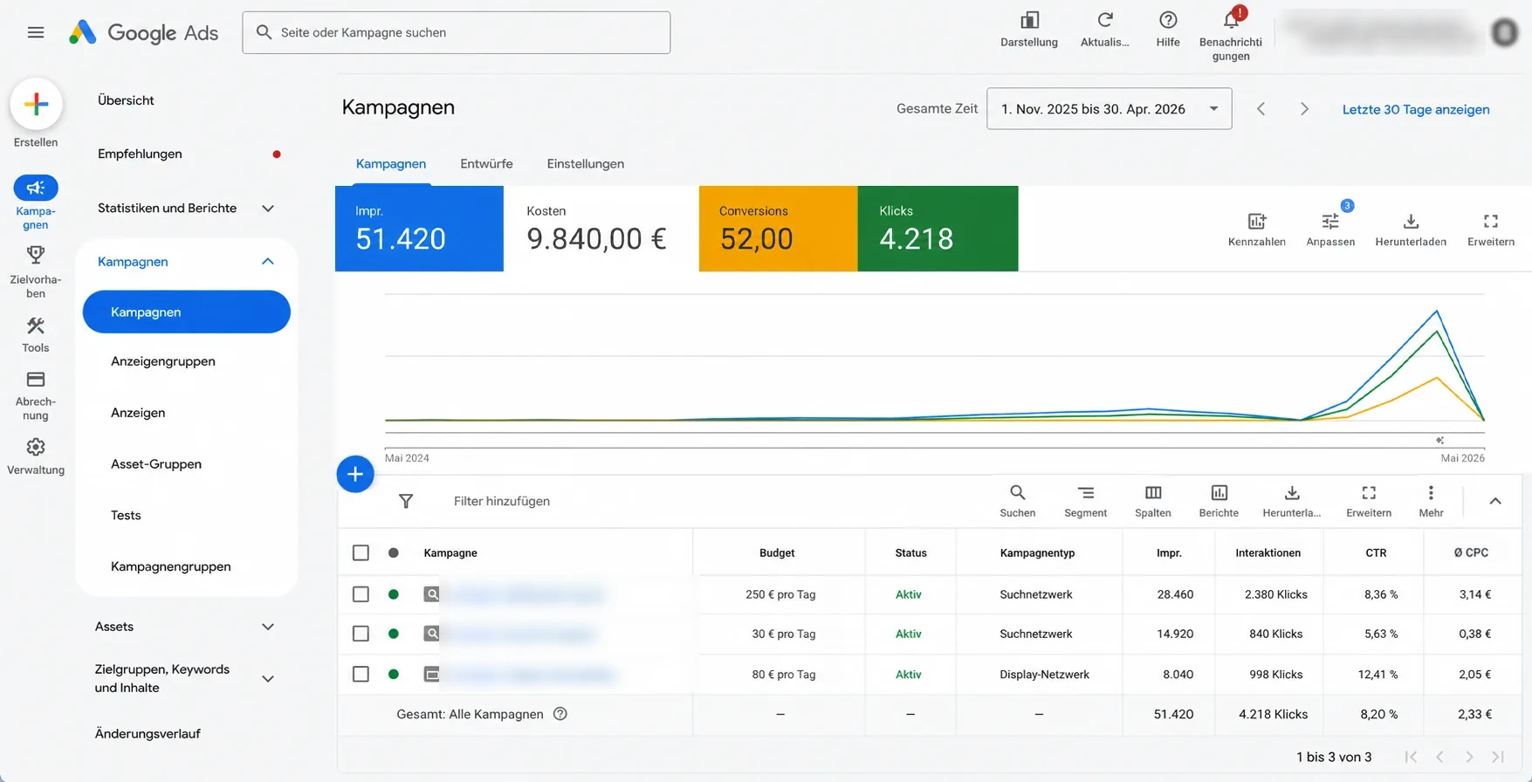This screenshot has width=1532, height=782.
Task: Open the hamburger main menu
Action: [x=36, y=32]
